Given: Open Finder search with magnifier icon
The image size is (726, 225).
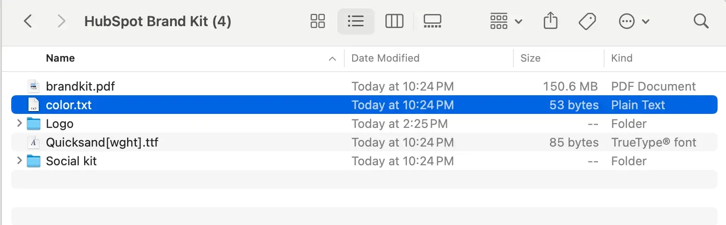Looking at the screenshot, I should [x=701, y=21].
